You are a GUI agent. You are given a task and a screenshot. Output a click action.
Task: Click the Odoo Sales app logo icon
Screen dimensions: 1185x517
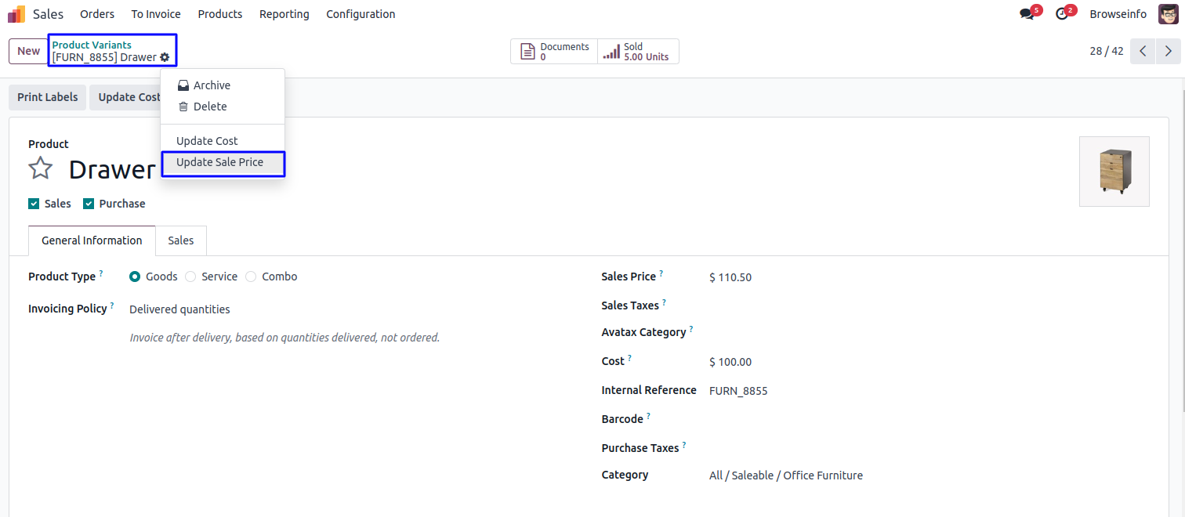(x=16, y=14)
